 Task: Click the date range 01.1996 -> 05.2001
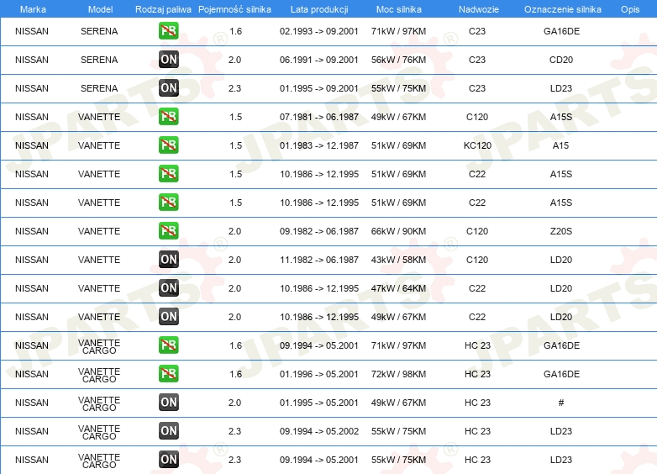[319, 374]
